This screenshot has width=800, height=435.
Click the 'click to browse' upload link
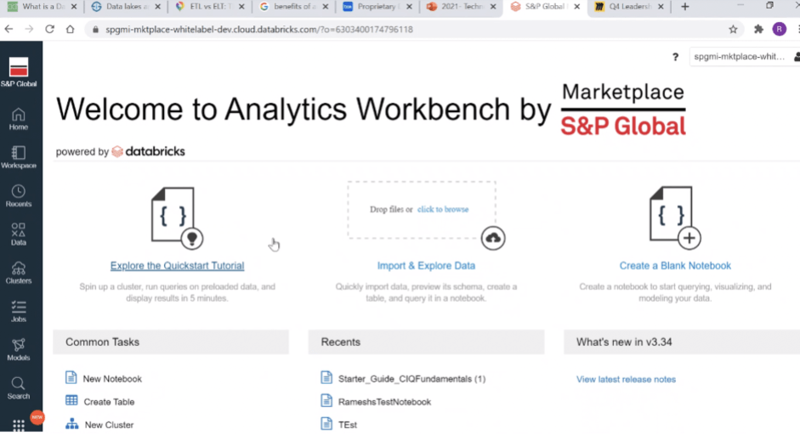pyautogui.click(x=443, y=209)
